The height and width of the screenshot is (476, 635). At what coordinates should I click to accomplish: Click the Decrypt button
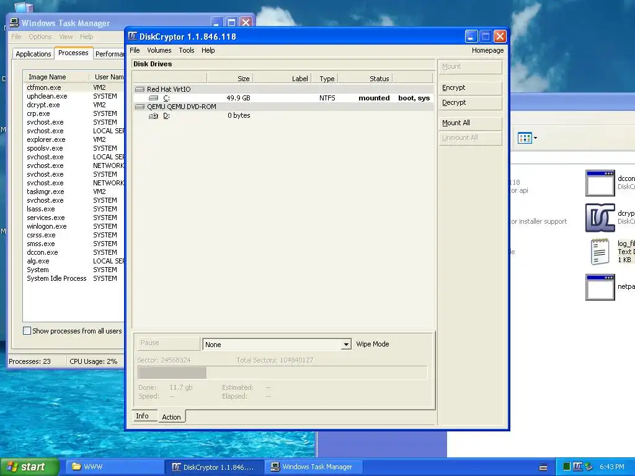point(470,103)
